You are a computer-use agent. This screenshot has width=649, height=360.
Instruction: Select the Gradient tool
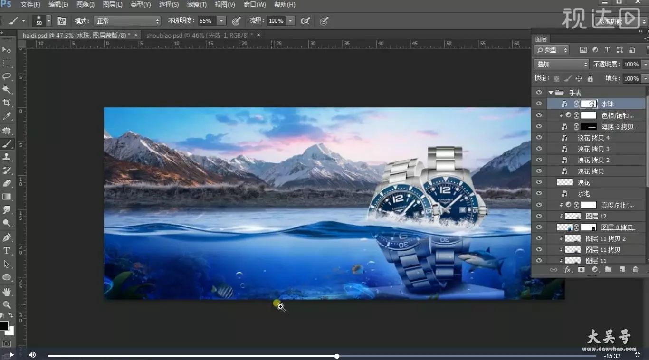click(x=7, y=197)
